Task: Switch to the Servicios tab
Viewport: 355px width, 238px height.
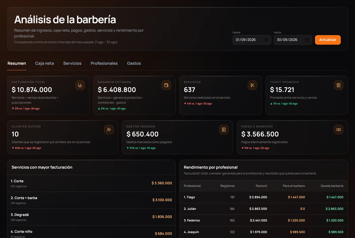Action: pos(72,63)
